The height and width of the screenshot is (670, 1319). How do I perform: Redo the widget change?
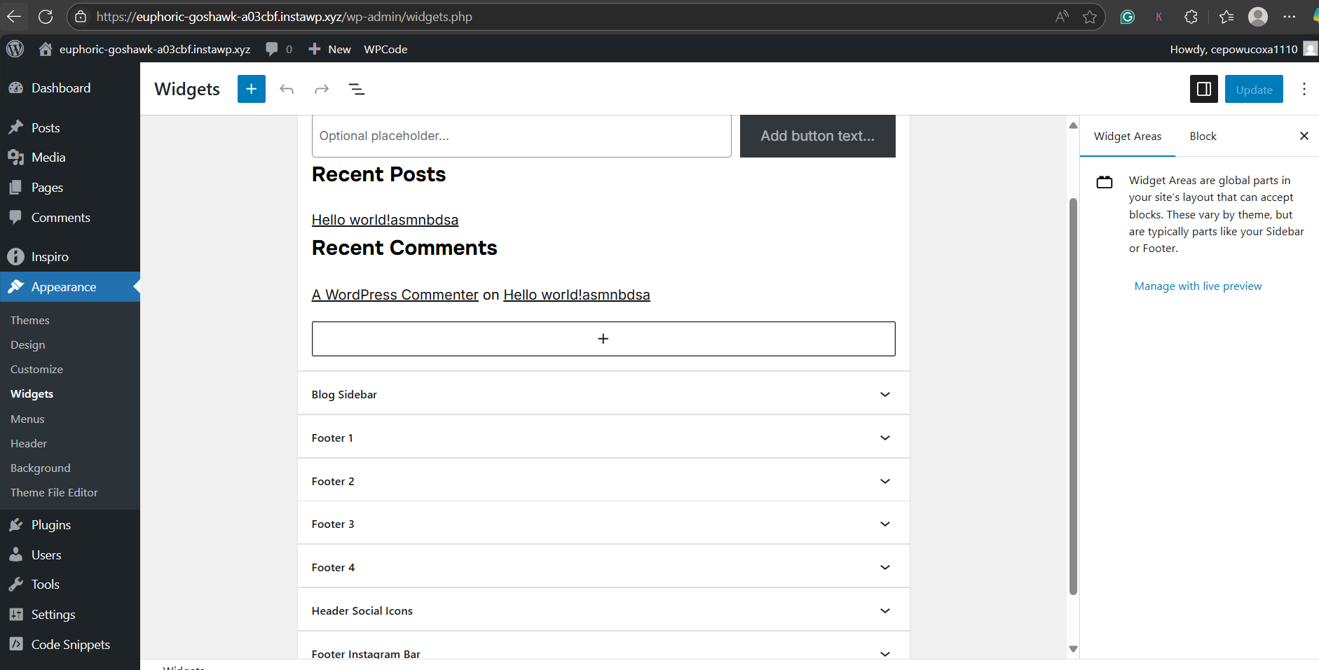(x=322, y=89)
